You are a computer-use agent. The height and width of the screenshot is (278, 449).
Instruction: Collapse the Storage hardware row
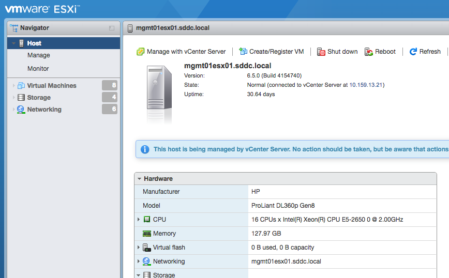pos(139,275)
